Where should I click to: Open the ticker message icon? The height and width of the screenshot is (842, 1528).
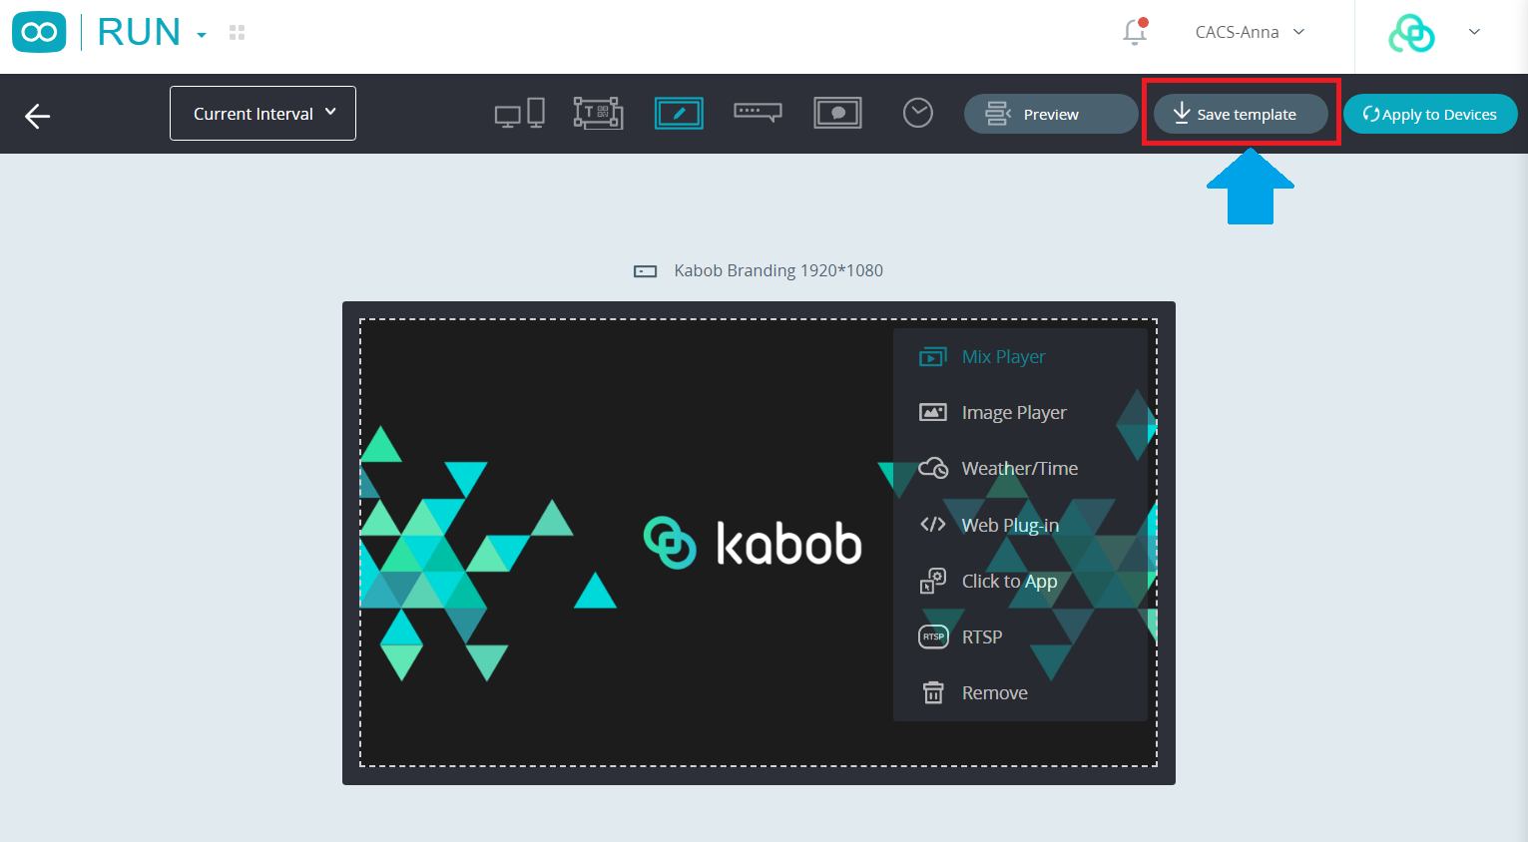coord(759,113)
